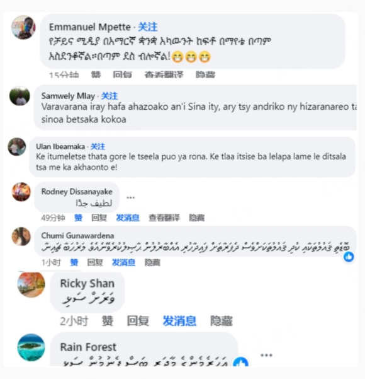
Task: Open Emmanuel Mpette's profile picture
Action: (23, 27)
